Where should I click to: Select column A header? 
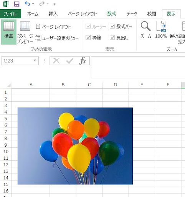pos(31,85)
